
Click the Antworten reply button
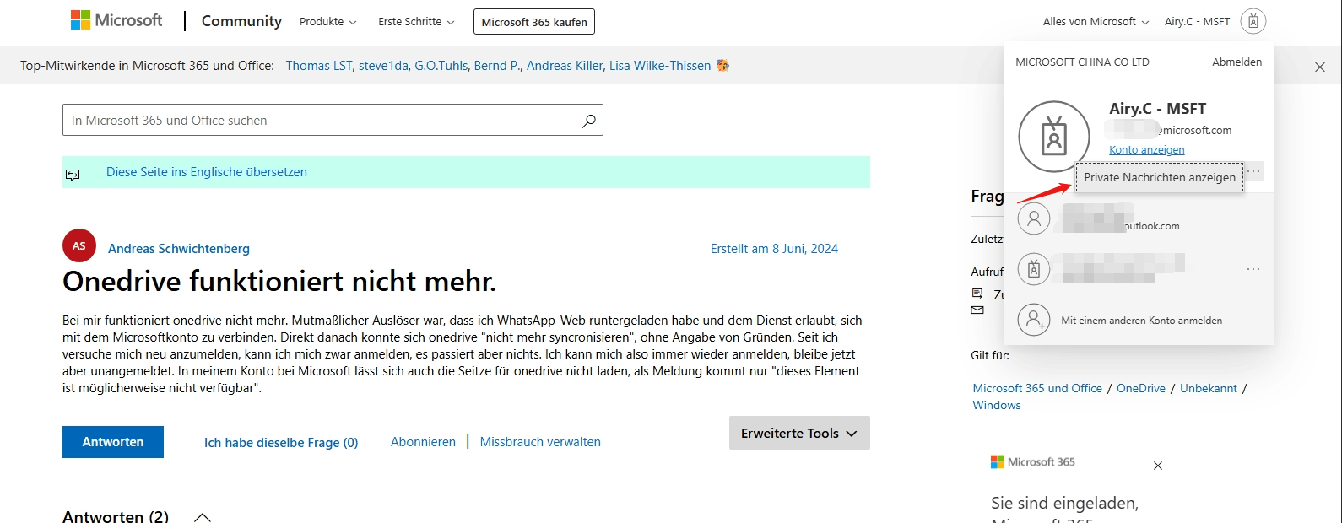coord(113,442)
